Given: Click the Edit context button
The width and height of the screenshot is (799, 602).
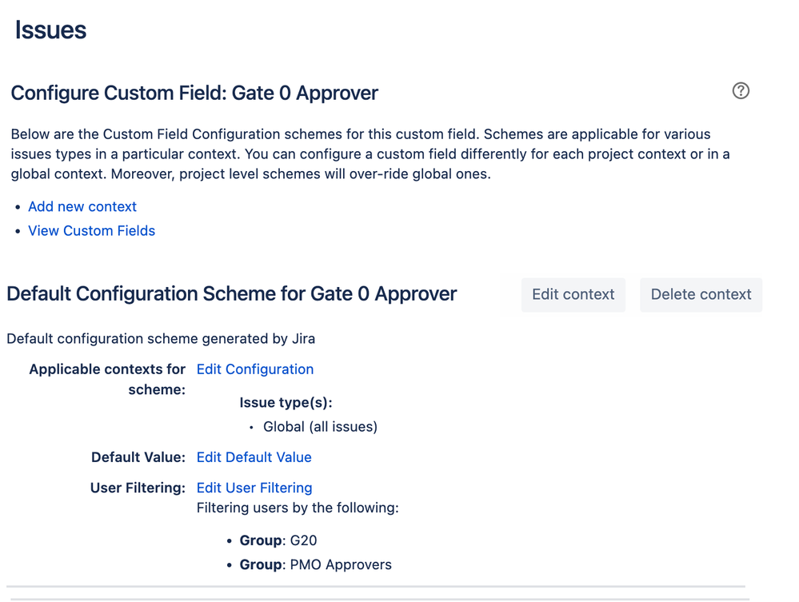Looking at the screenshot, I should point(573,294).
